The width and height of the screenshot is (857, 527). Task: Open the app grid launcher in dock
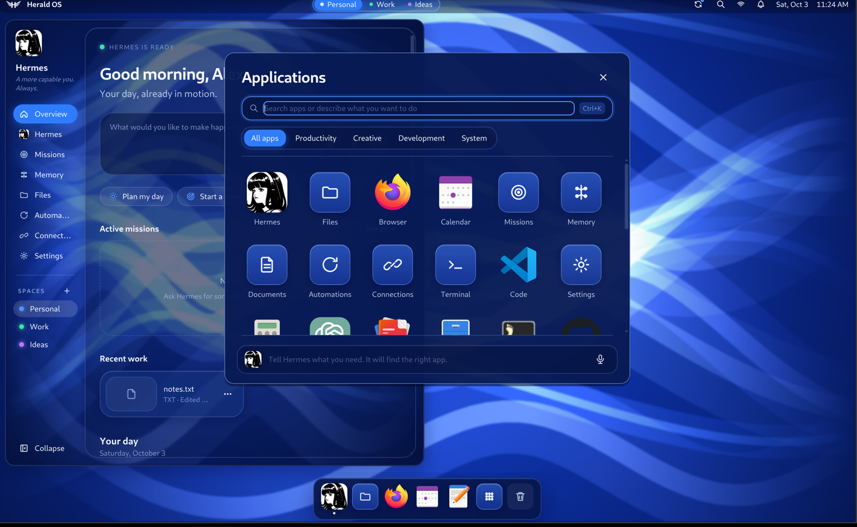click(489, 497)
